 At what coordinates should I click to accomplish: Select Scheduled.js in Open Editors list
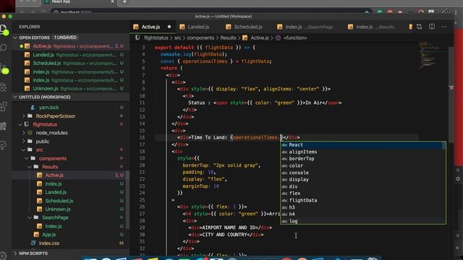pyautogui.click(x=71, y=63)
